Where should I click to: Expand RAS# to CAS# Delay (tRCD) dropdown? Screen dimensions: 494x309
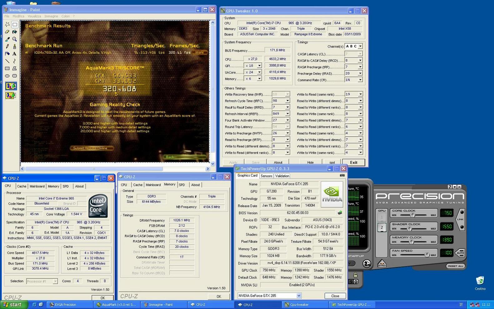point(360,61)
